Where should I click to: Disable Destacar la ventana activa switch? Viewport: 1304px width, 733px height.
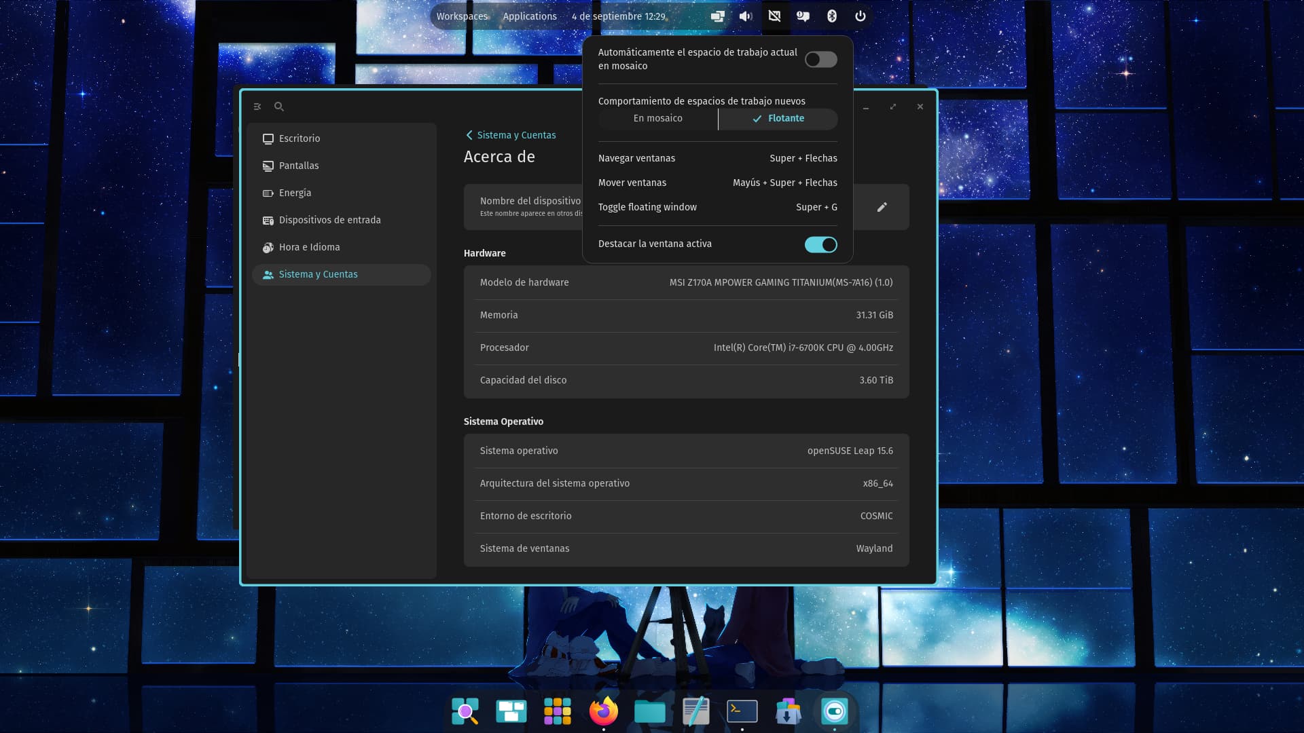820,244
